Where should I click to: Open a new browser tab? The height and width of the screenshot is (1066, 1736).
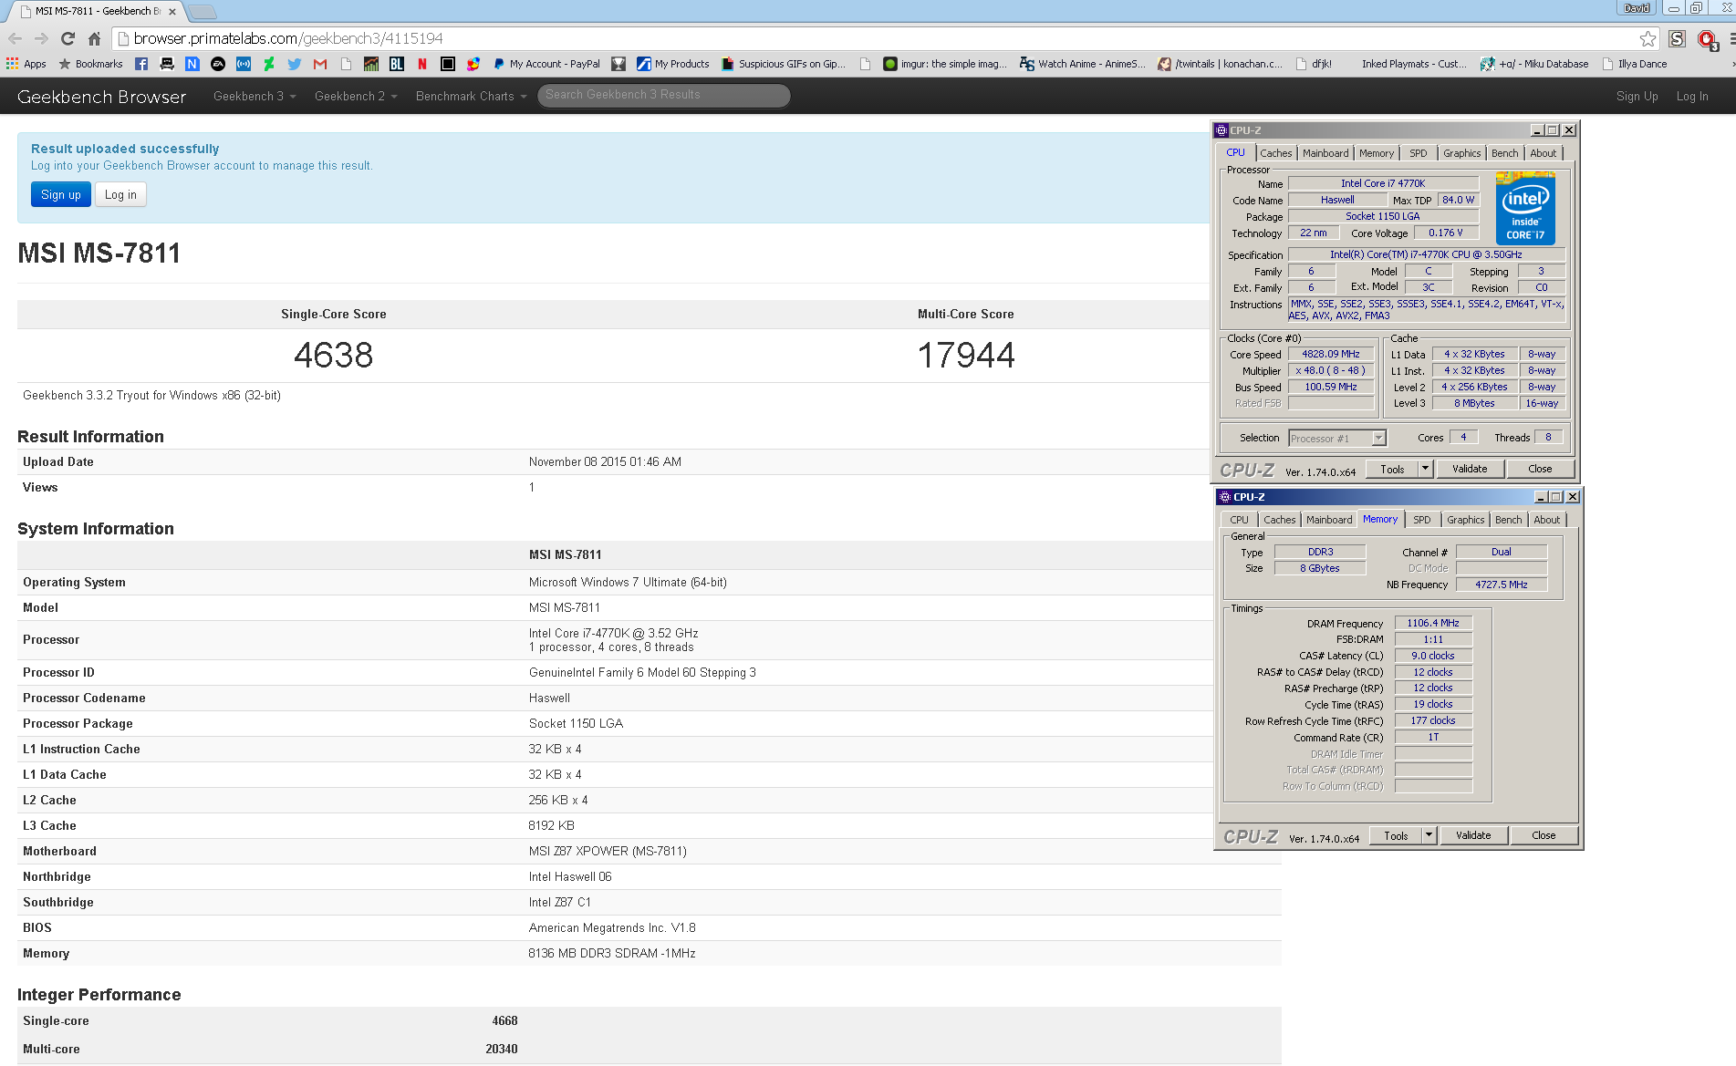pos(202,12)
